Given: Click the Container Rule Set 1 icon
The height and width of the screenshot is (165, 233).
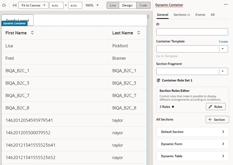Looking at the screenshot, I should pos(158,80).
